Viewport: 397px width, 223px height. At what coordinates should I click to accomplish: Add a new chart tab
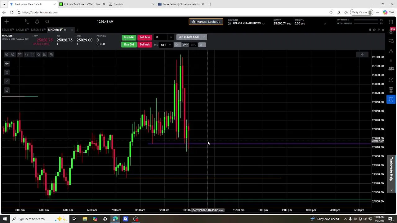coord(77,30)
